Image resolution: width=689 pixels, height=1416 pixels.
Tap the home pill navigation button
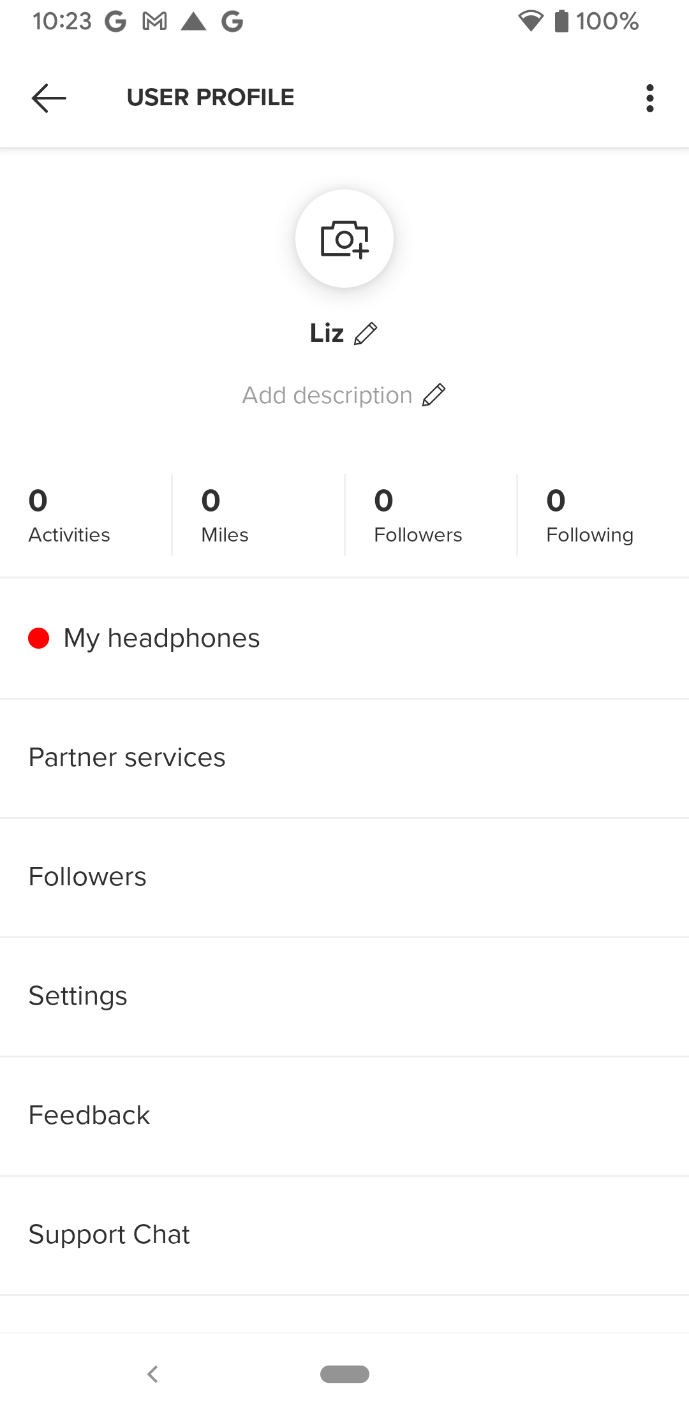pos(344,1374)
